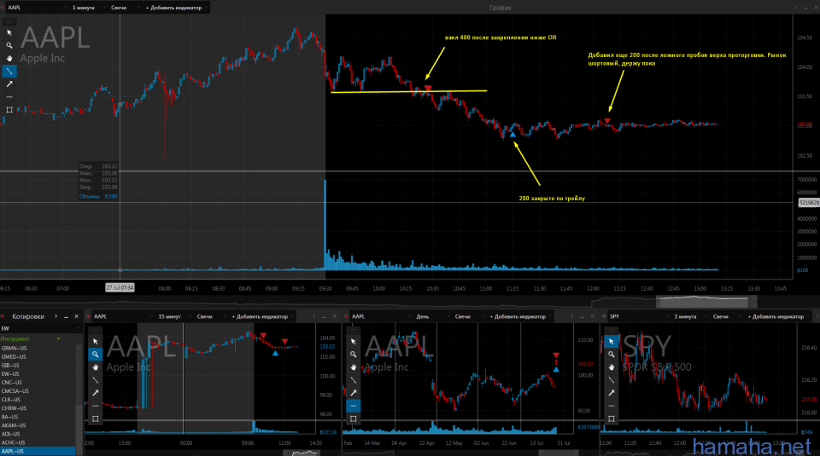Expand the Котировки panel arrow button
This screenshot has width=820, height=456.
pos(56,316)
